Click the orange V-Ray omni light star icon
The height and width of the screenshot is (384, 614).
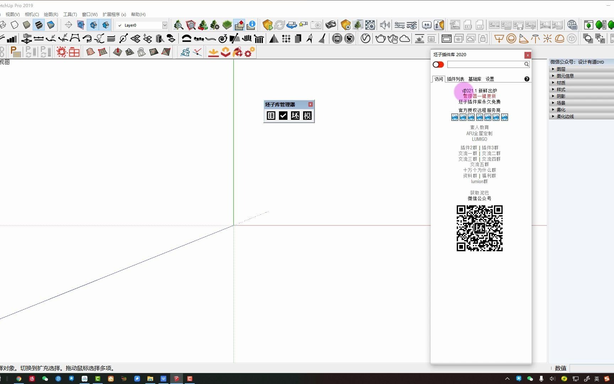pos(548,38)
